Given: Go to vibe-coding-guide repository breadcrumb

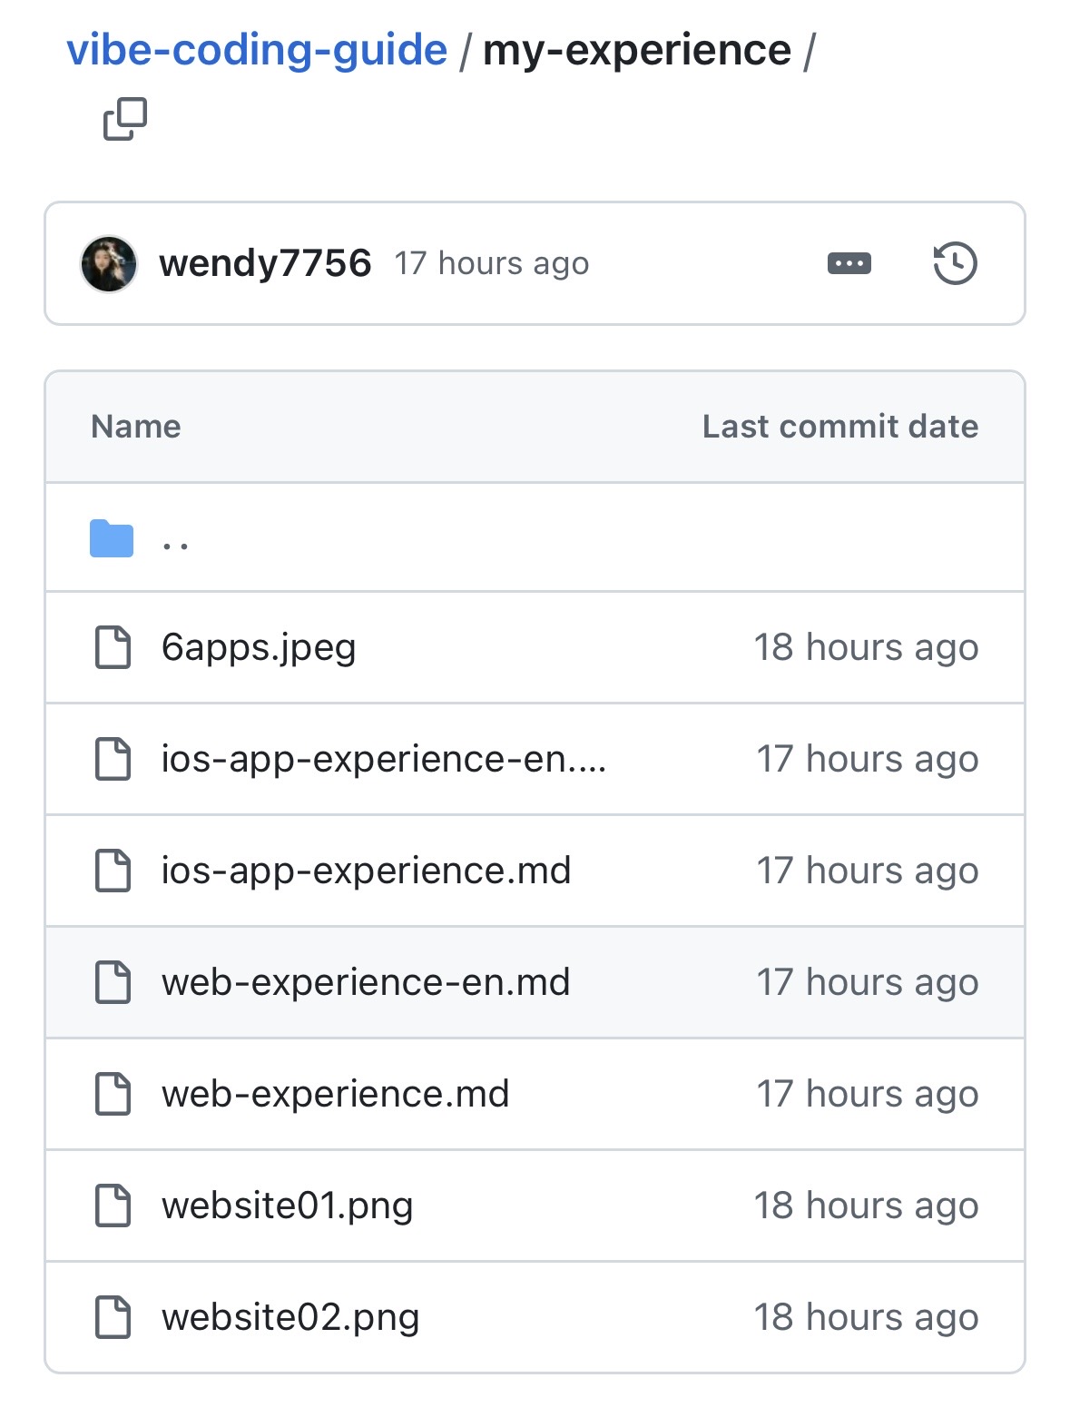Looking at the screenshot, I should coord(257,50).
